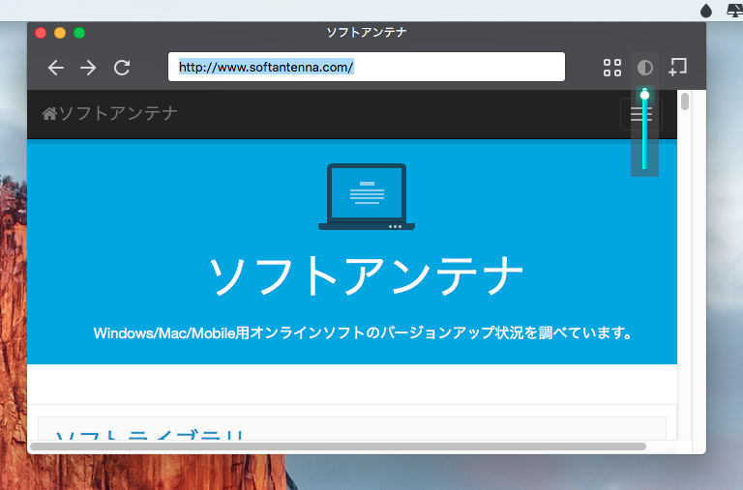
Task: Click the Windows/Mac/Mobile tagline text
Action: [363, 333]
